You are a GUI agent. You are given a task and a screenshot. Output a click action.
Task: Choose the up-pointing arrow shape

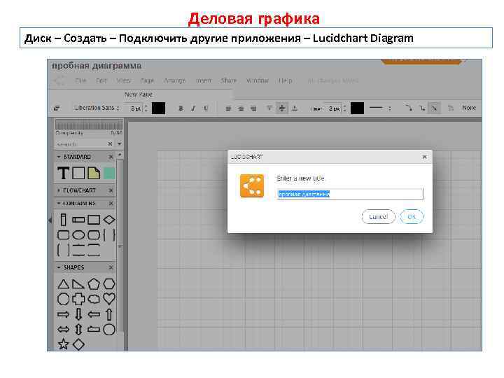point(109,314)
